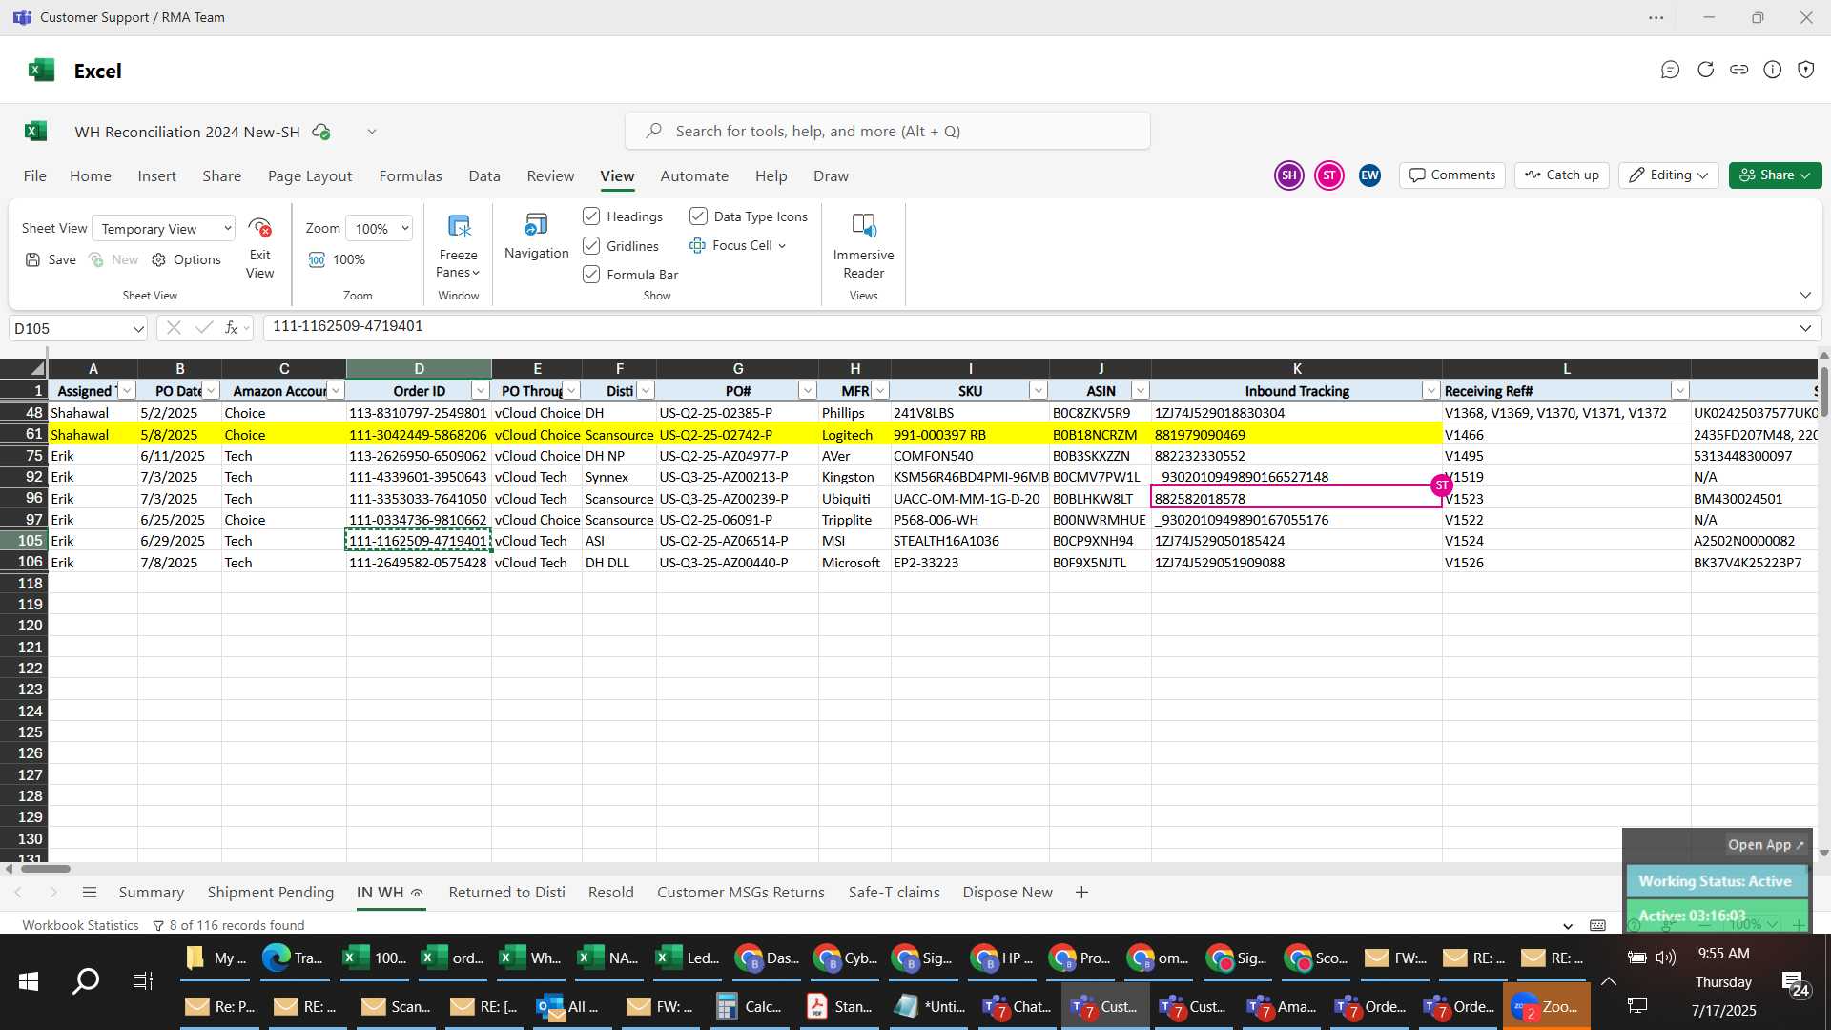
Task: Open filter dropdown for Order ID column
Action: 481,391
